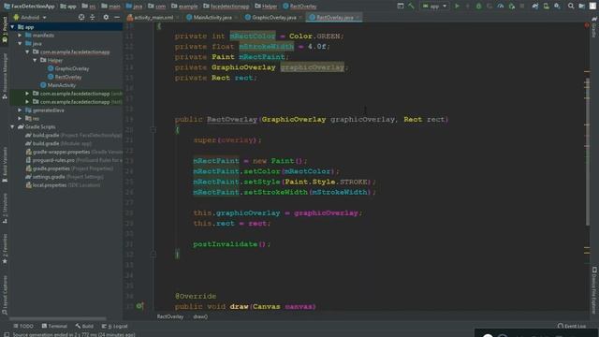Toggle the Project side tab
599x337 pixels.
pos(5,31)
